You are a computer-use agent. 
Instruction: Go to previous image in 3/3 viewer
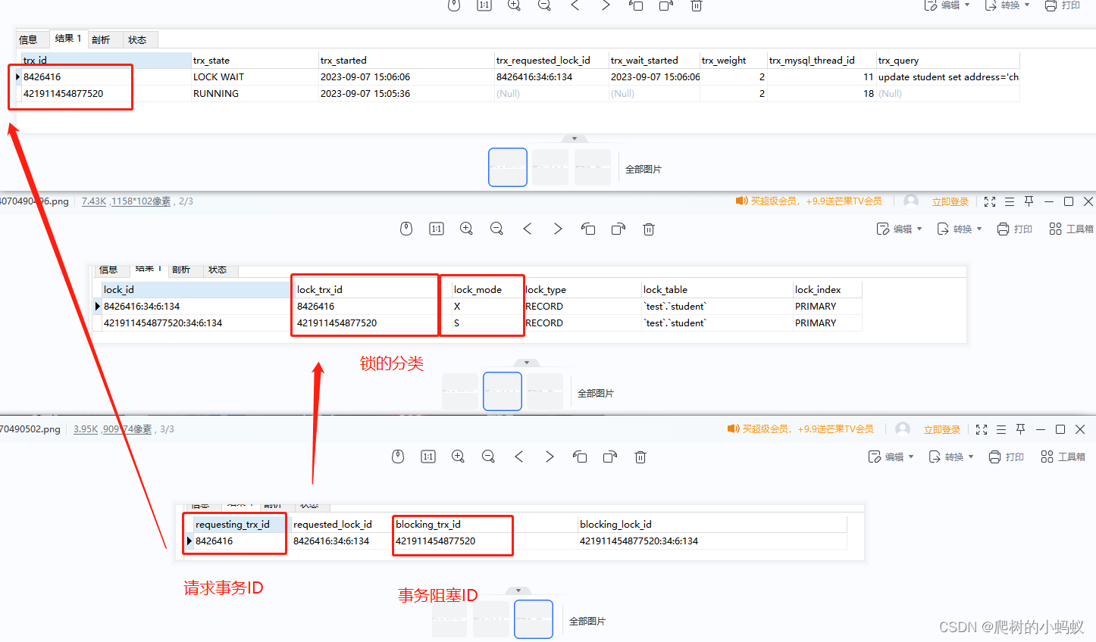coord(519,457)
